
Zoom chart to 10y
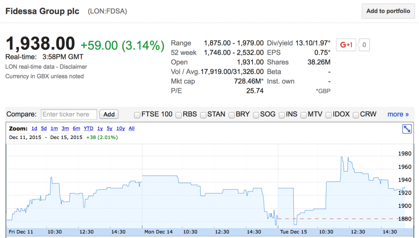pyautogui.click(x=121, y=128)
